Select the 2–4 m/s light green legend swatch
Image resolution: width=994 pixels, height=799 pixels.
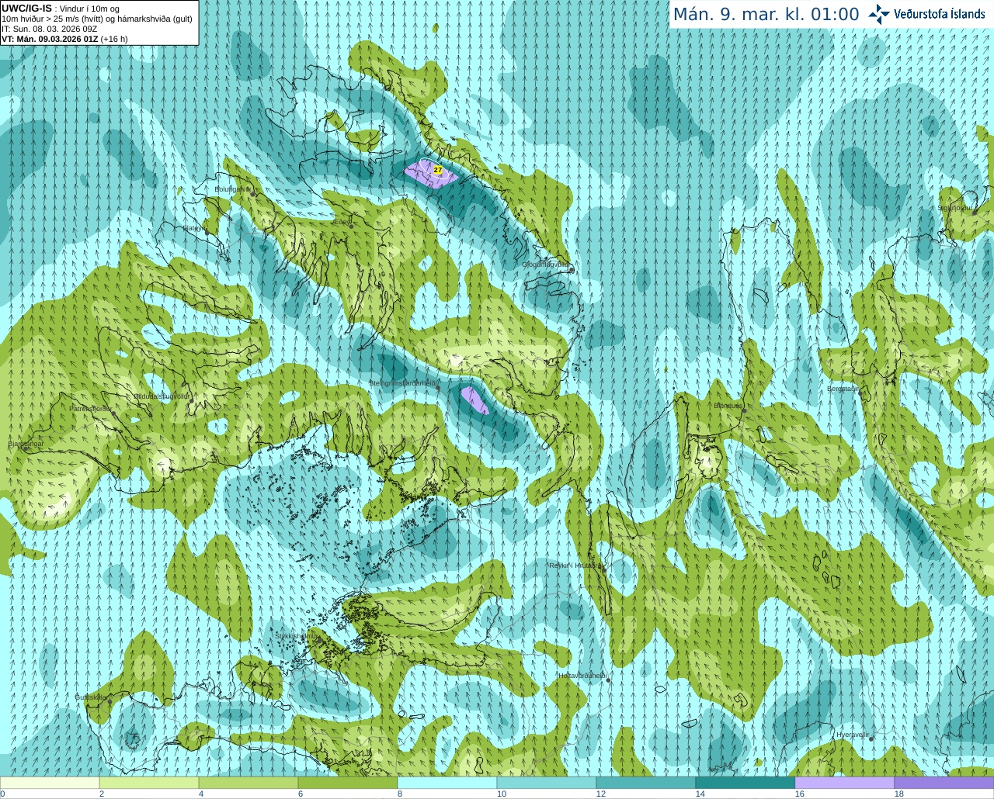click(x=149, y=783)
